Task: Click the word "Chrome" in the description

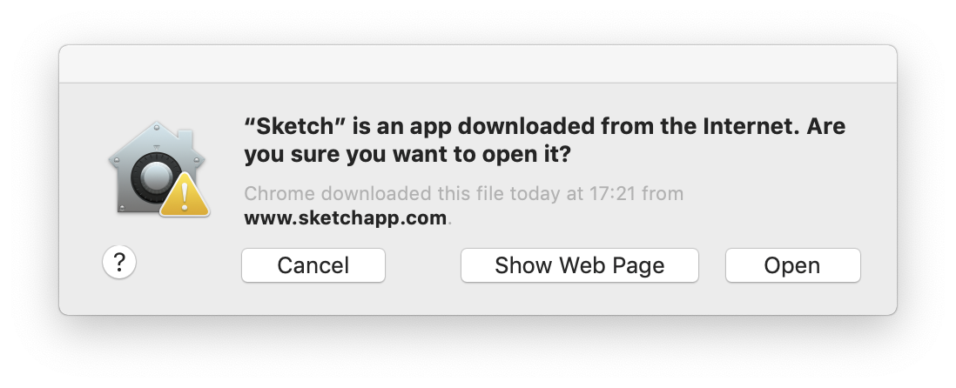Action: (x=280, y=194)
